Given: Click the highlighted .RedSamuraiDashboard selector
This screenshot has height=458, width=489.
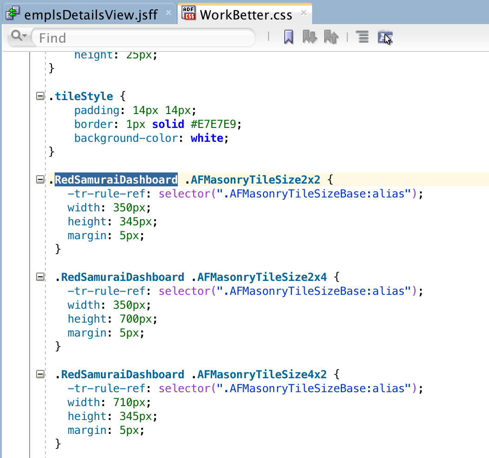Looking at the screenshot, I should (x=115, y=179).
